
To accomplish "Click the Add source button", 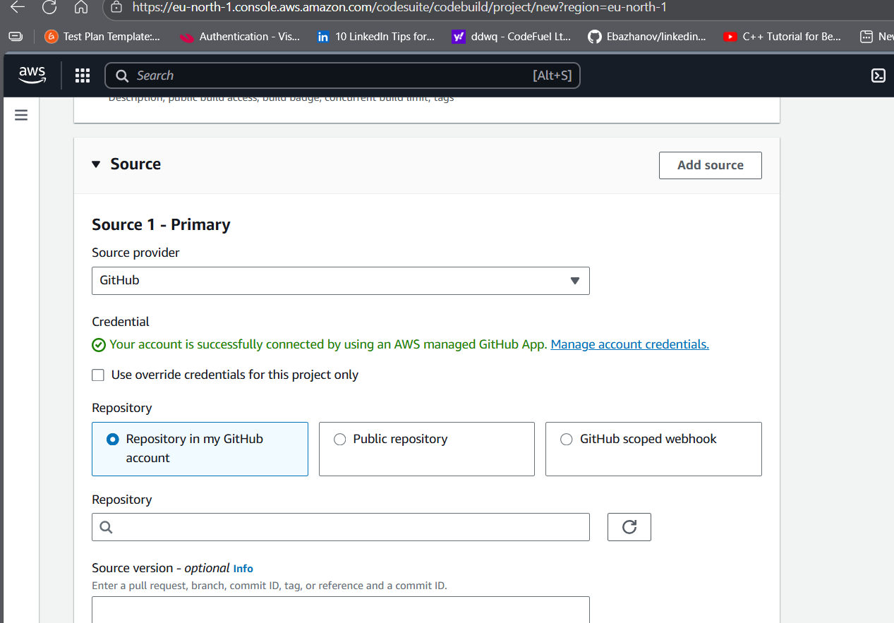I will pos(710,164).
